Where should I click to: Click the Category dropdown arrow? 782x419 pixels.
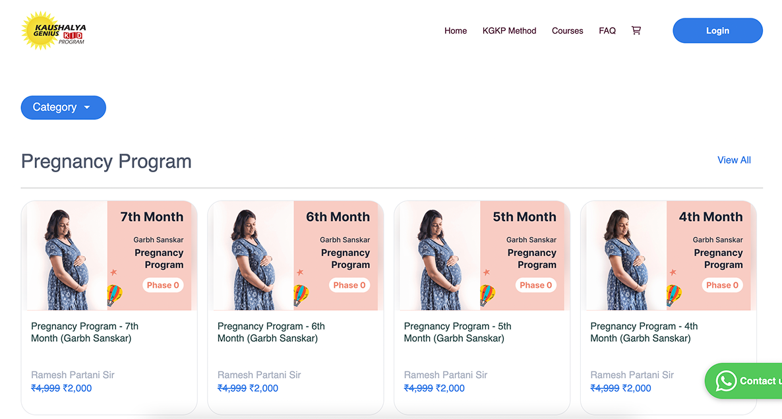(87, 108)
